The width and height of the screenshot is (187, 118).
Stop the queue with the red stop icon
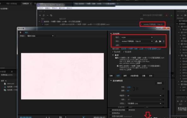click(166, 15)
